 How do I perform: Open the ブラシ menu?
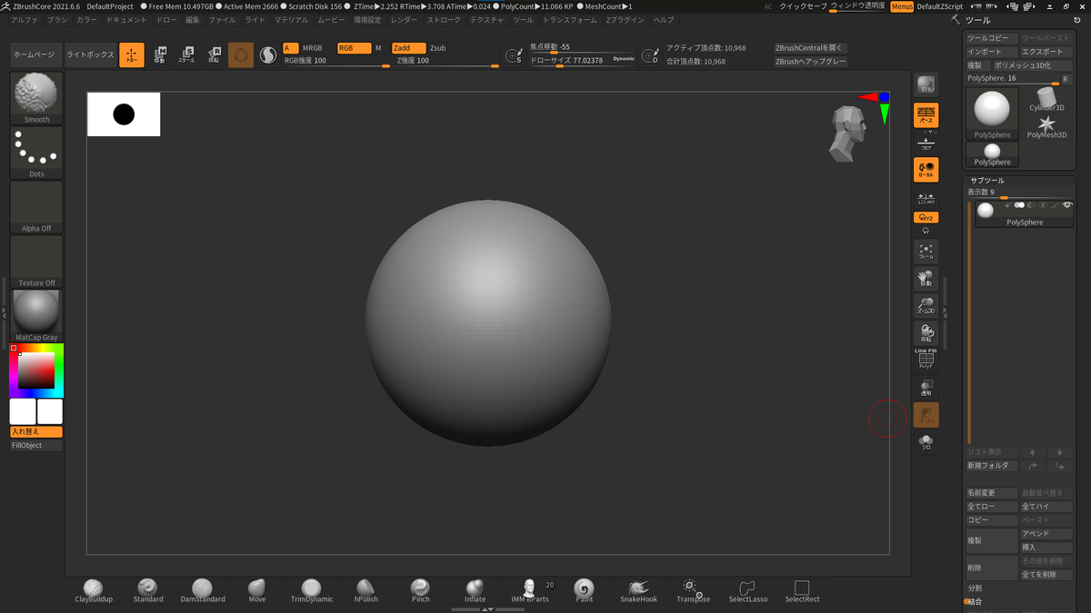tap(57, 20)
